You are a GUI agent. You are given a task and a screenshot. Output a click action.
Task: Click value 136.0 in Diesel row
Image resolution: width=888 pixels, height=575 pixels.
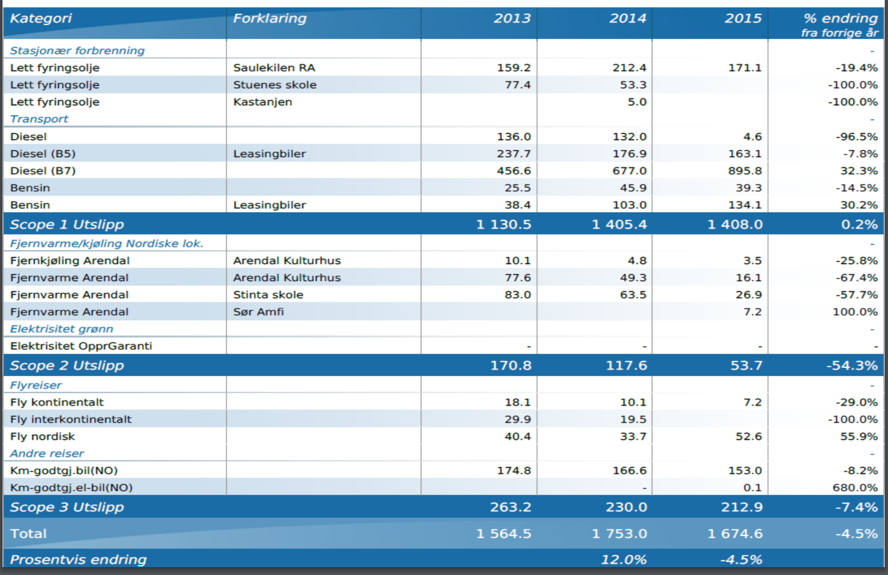(514, 137)
